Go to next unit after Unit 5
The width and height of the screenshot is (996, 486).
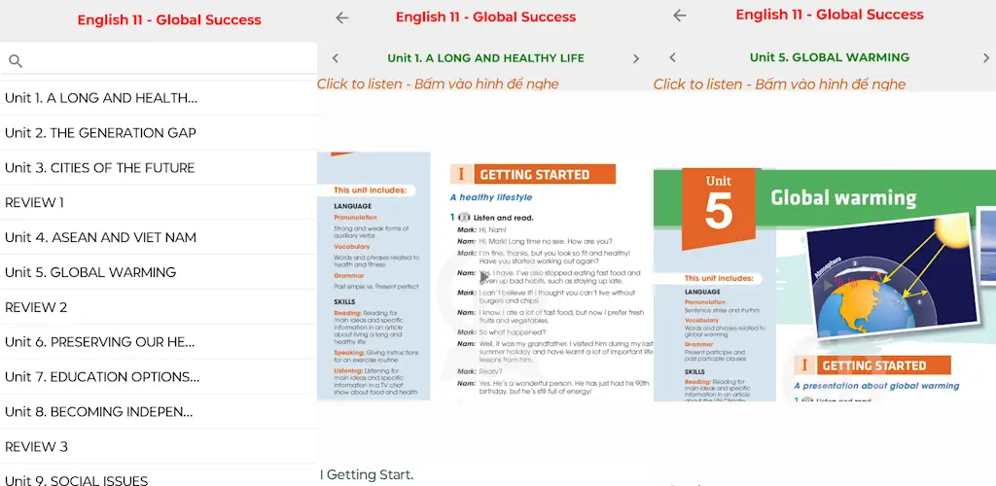(986, 57)
